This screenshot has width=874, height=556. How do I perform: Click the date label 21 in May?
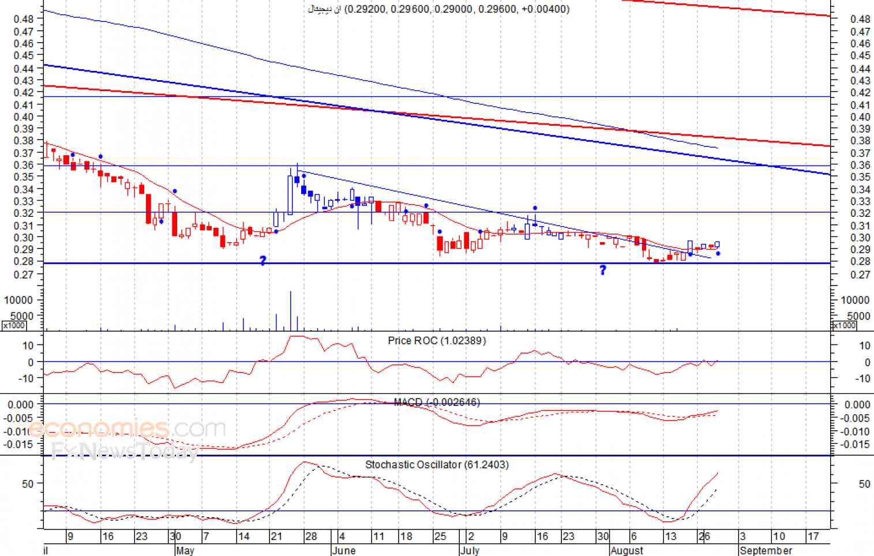pyautogui.click(x=277, y=536)
